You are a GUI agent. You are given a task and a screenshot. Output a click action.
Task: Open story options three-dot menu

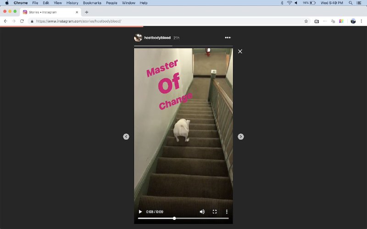click(x=228, y=38)
